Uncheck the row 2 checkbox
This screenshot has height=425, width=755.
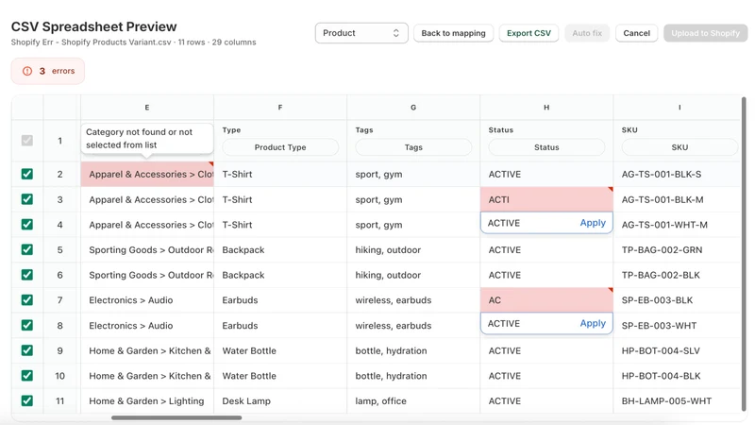pyautogui.click(x=27, y=174)
